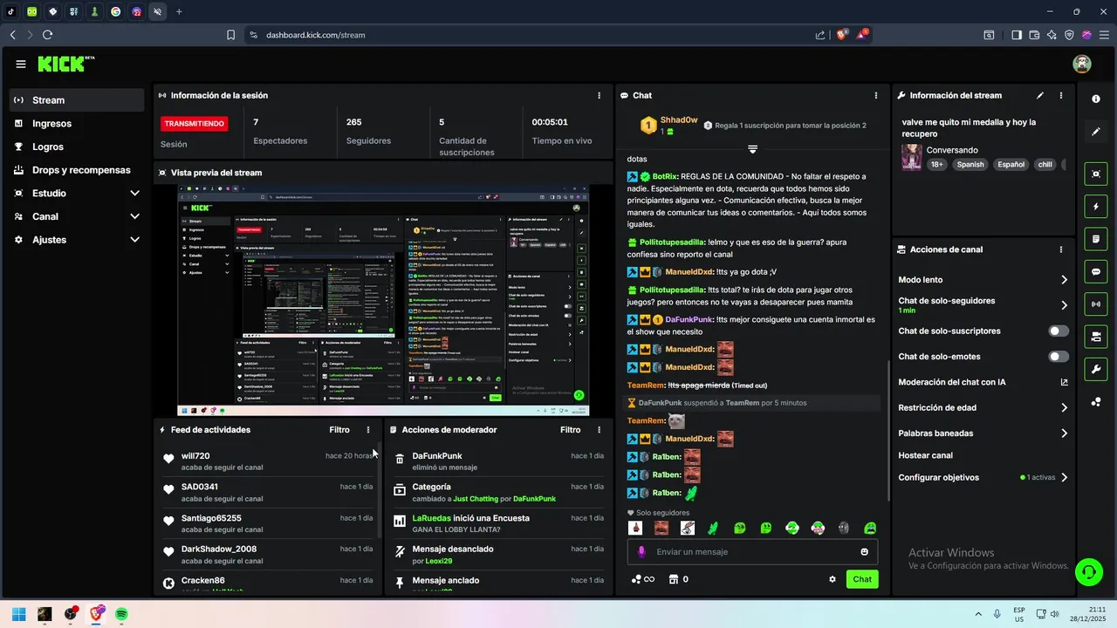Screen dimensions: 1117x628
Task: Reload the page
Action: (x=47, y=35)
